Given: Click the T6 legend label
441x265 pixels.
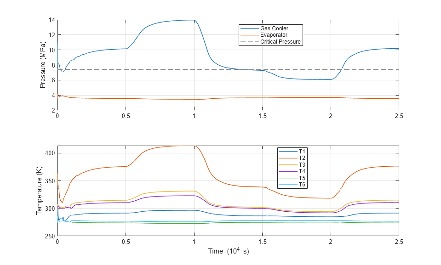Looking at the screenshot, I should click(x=302, y=185).
